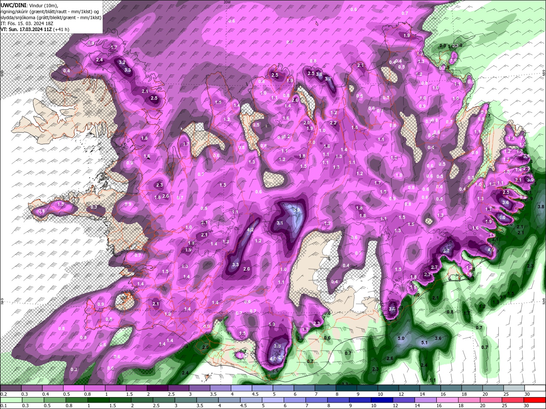Screen dimensions: 546x409
Task: Click the '0.2' label in the snow legend
Action: [3, 395]
